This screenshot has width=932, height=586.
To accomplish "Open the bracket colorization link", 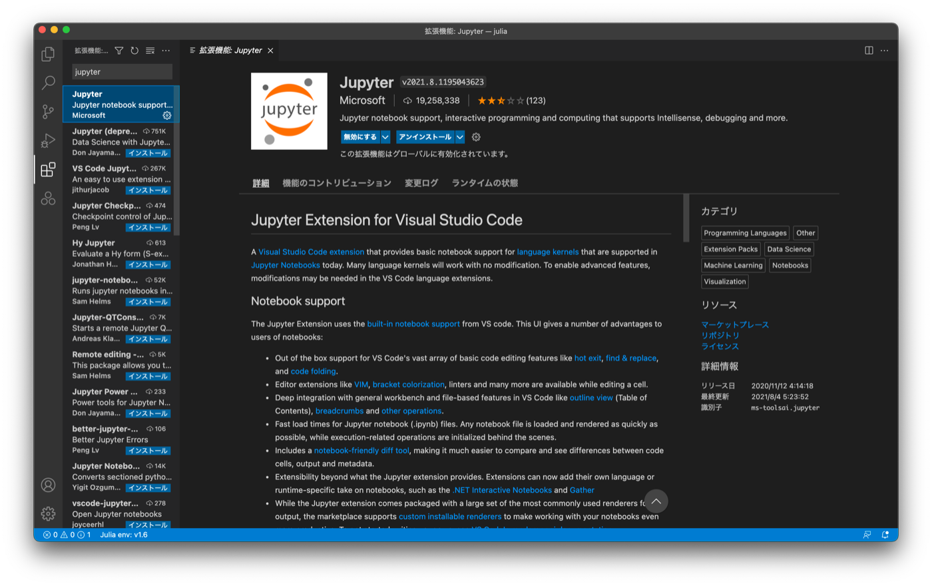I will (x=409, y=384).
